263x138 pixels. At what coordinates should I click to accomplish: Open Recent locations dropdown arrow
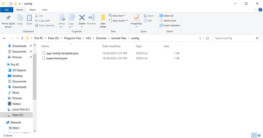pyautogui.click(x=17, y=38)
